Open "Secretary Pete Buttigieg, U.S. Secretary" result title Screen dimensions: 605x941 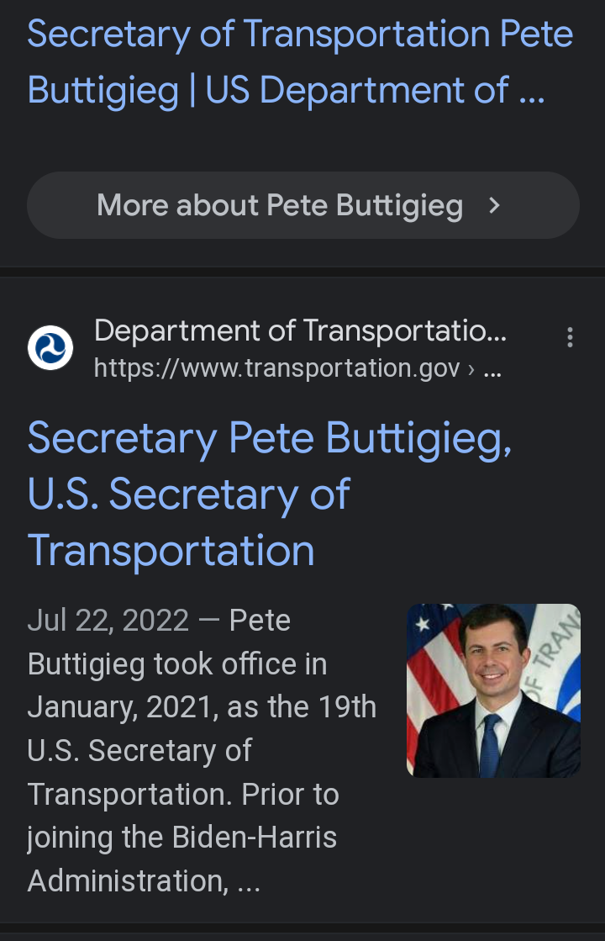point(269,439)
